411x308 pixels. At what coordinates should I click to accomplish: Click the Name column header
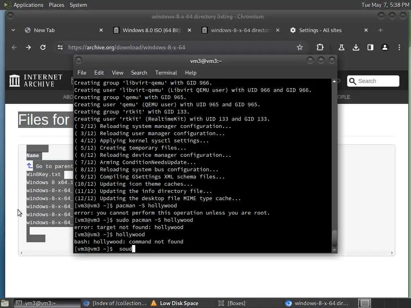point(33,156)
